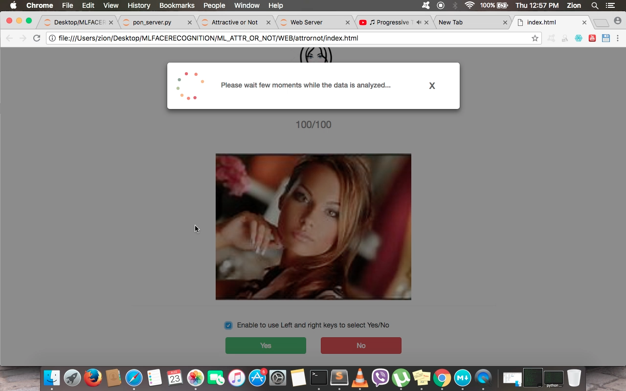Open Terminal from the dock
This screenshot has width=626, height=391.
[318, 378]
